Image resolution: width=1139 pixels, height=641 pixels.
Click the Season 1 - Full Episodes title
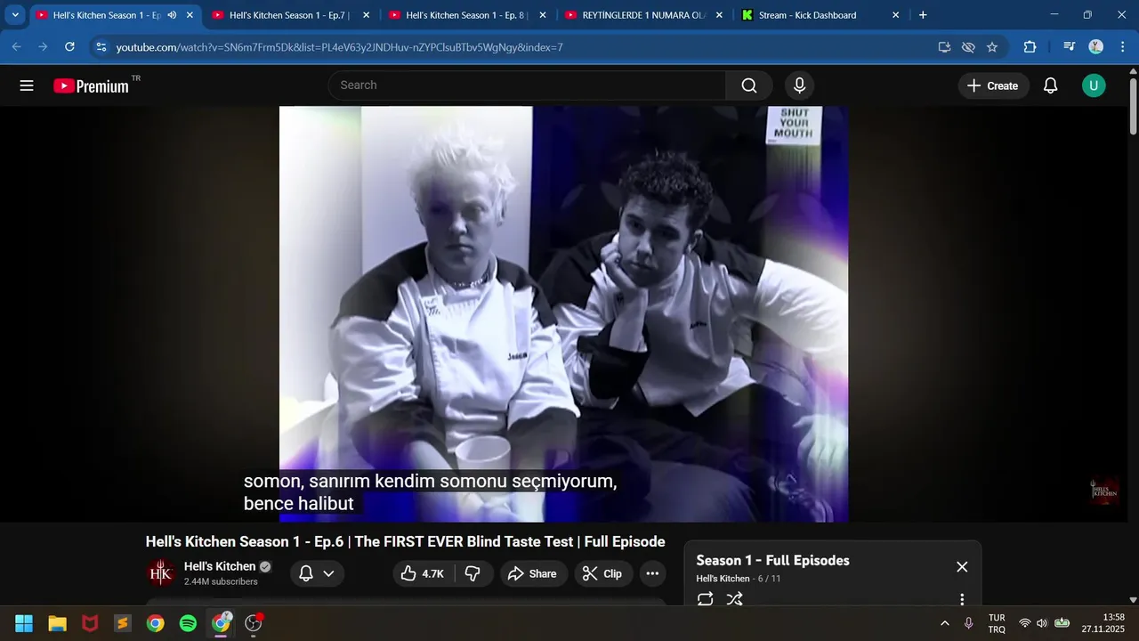772,560
